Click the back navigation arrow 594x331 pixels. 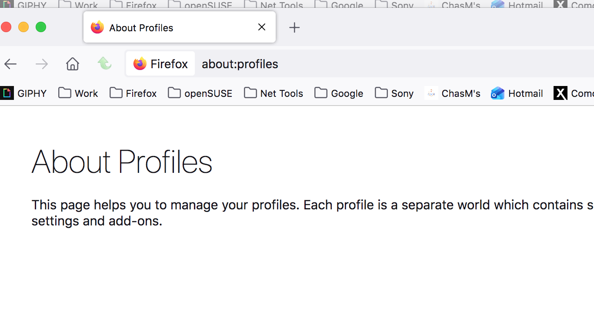click(10, 64)
